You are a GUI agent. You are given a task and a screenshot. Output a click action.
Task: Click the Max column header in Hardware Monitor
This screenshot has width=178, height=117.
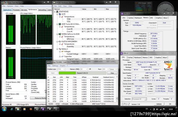[x=111, y=9]
